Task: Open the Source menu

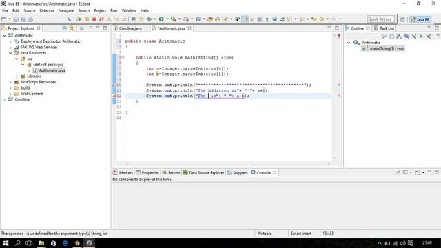Action: click(29, 11)
